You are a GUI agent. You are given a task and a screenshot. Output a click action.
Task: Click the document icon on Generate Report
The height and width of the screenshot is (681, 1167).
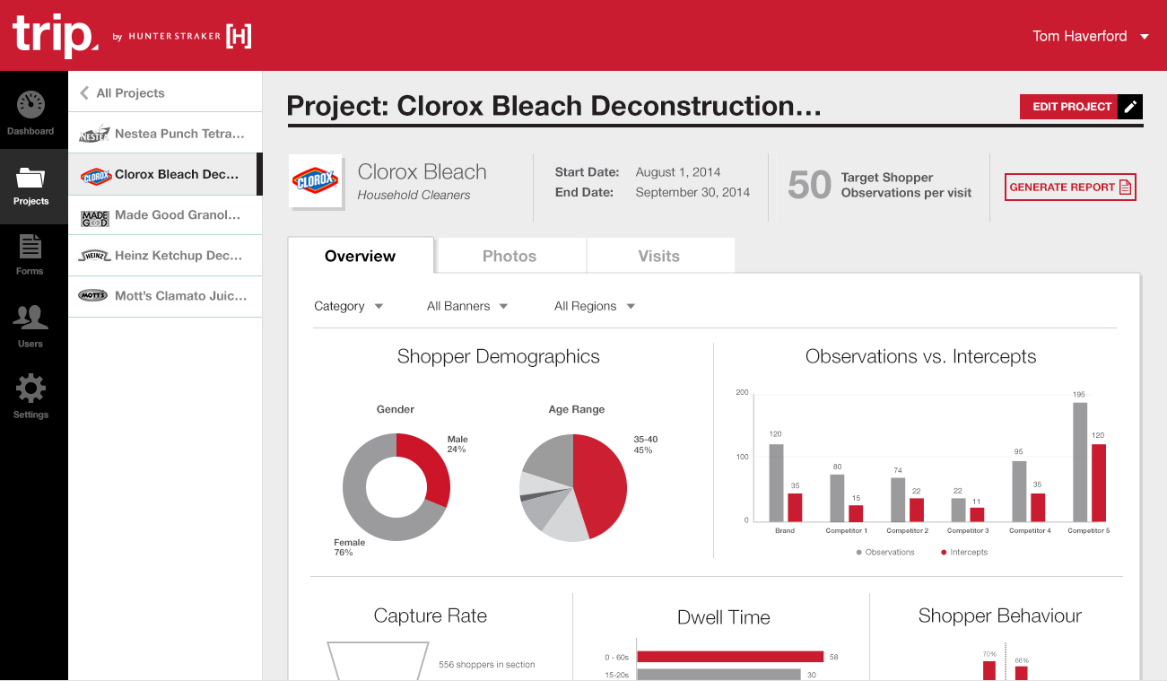(x=1126, y=188)
